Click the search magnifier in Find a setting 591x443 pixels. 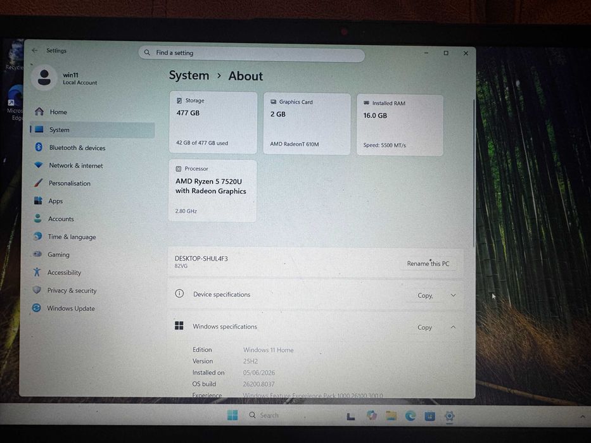147,53
